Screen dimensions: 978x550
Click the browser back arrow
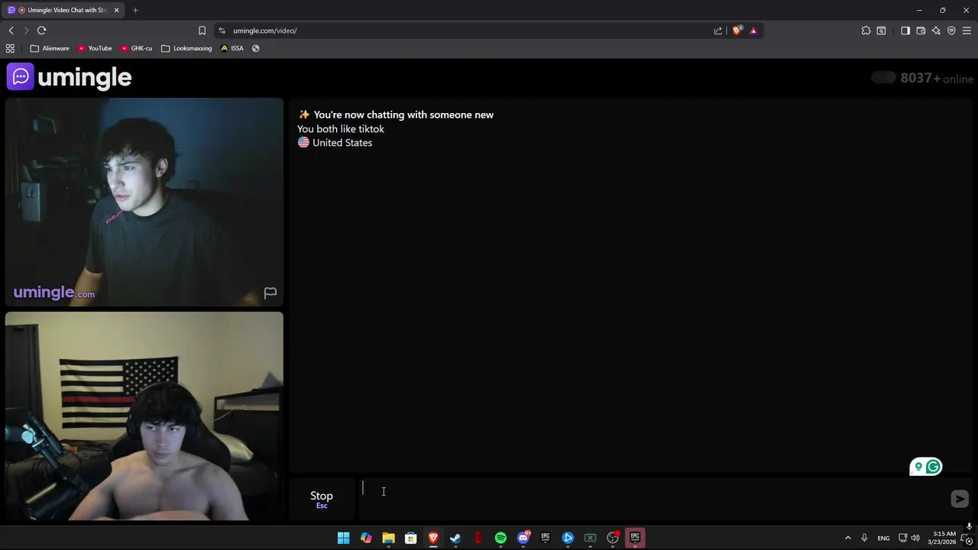click(x=11, y=31)
